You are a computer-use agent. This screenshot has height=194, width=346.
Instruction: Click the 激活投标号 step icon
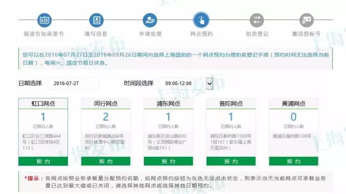pos(307,20)
